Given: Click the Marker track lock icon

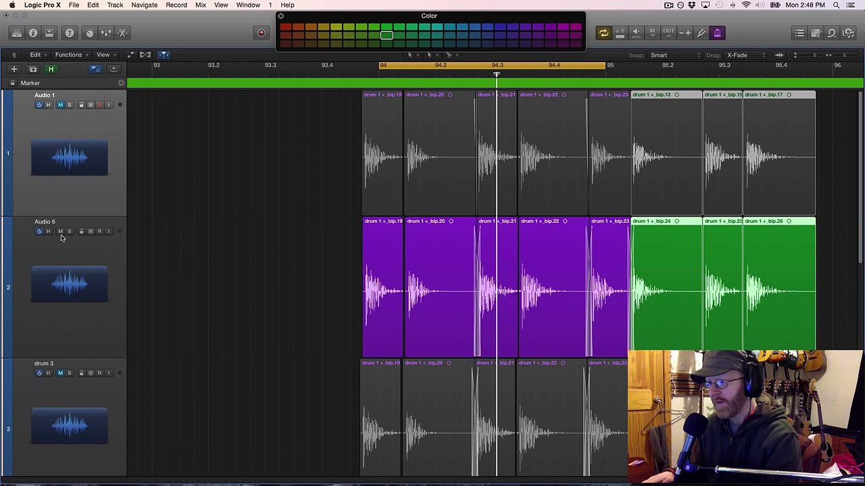Looking at the screenshot, I should 11,83.
